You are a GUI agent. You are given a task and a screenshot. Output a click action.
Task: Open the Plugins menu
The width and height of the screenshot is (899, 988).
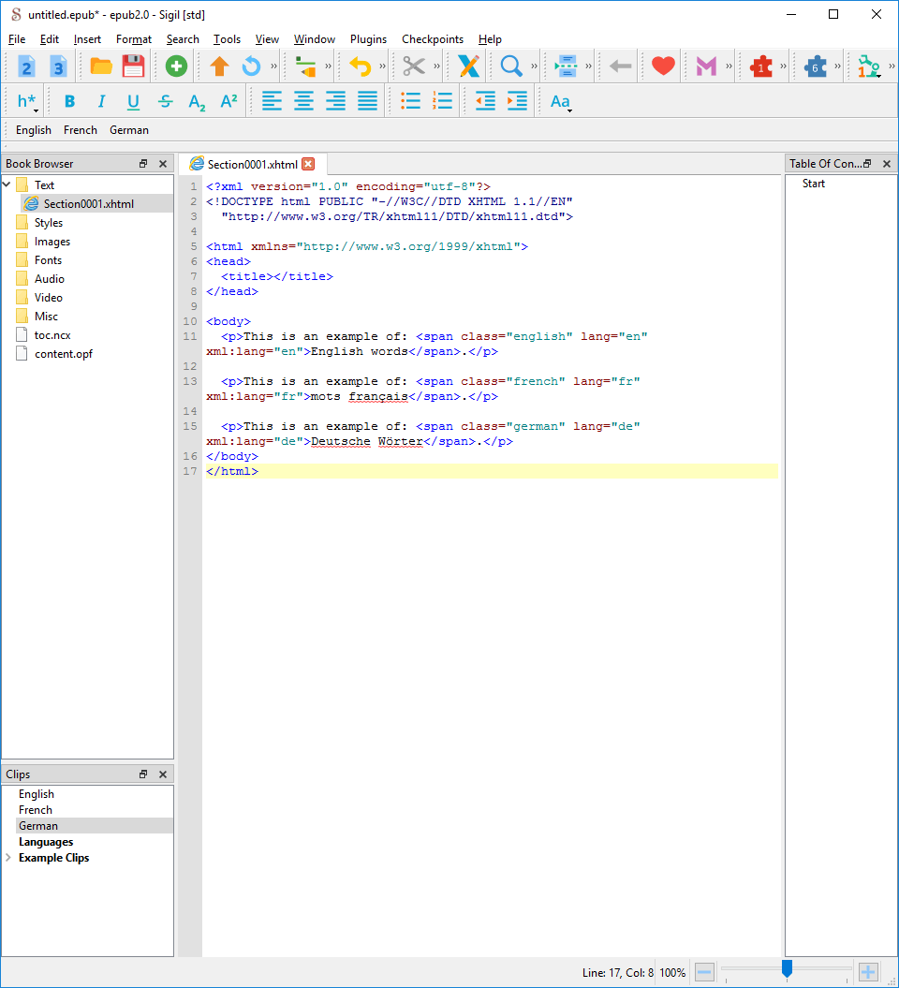[x=368, y=39]
